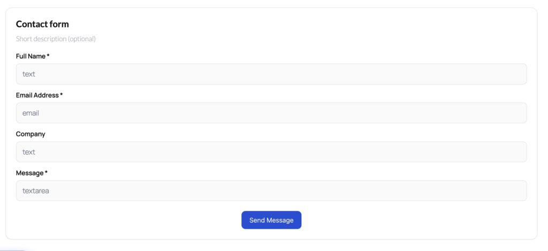548x251 pixels.
Task: Click the 'Company' field label
Action: 31,134
